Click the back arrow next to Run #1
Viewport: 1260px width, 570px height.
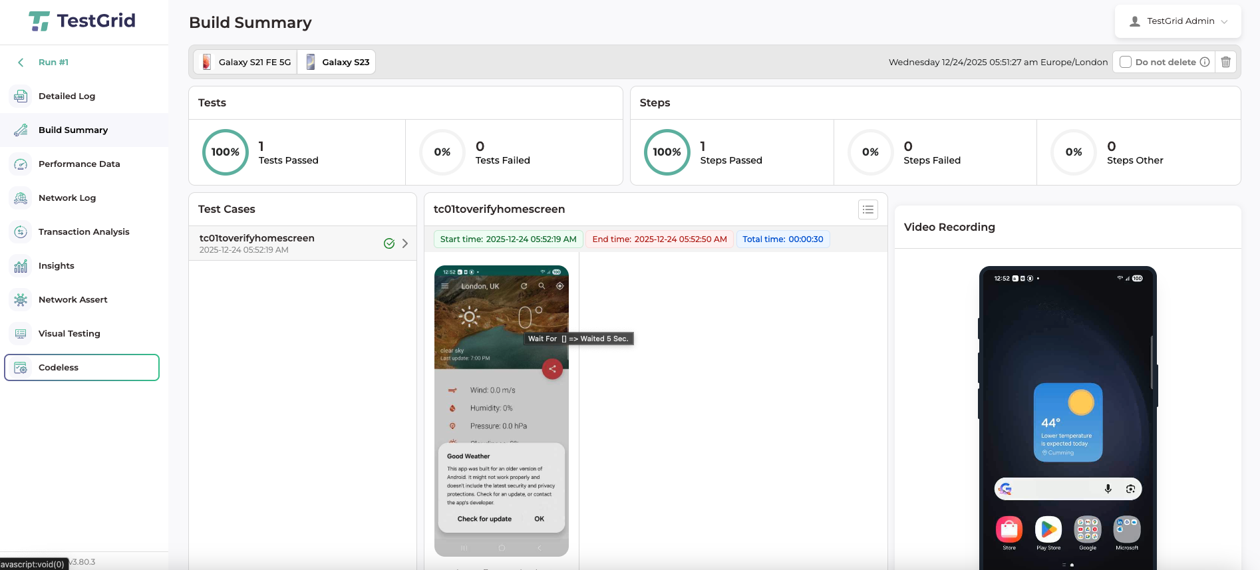pos(21,63)
